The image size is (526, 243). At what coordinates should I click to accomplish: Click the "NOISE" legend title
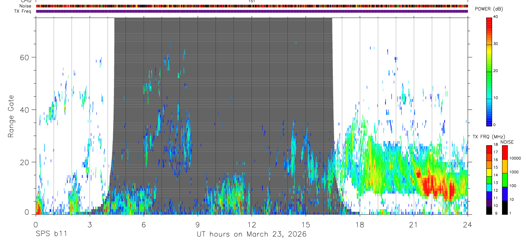(507, 142)
